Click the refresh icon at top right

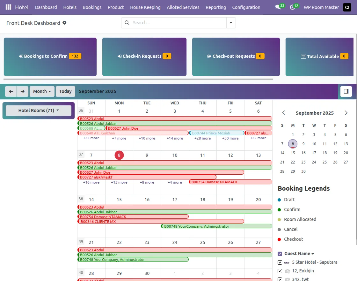pyautogui.click(x=347, y=7)
